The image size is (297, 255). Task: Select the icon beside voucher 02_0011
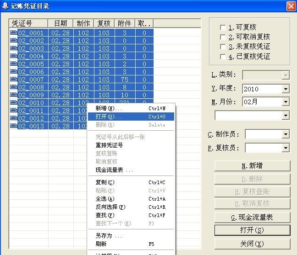[13, 111]
